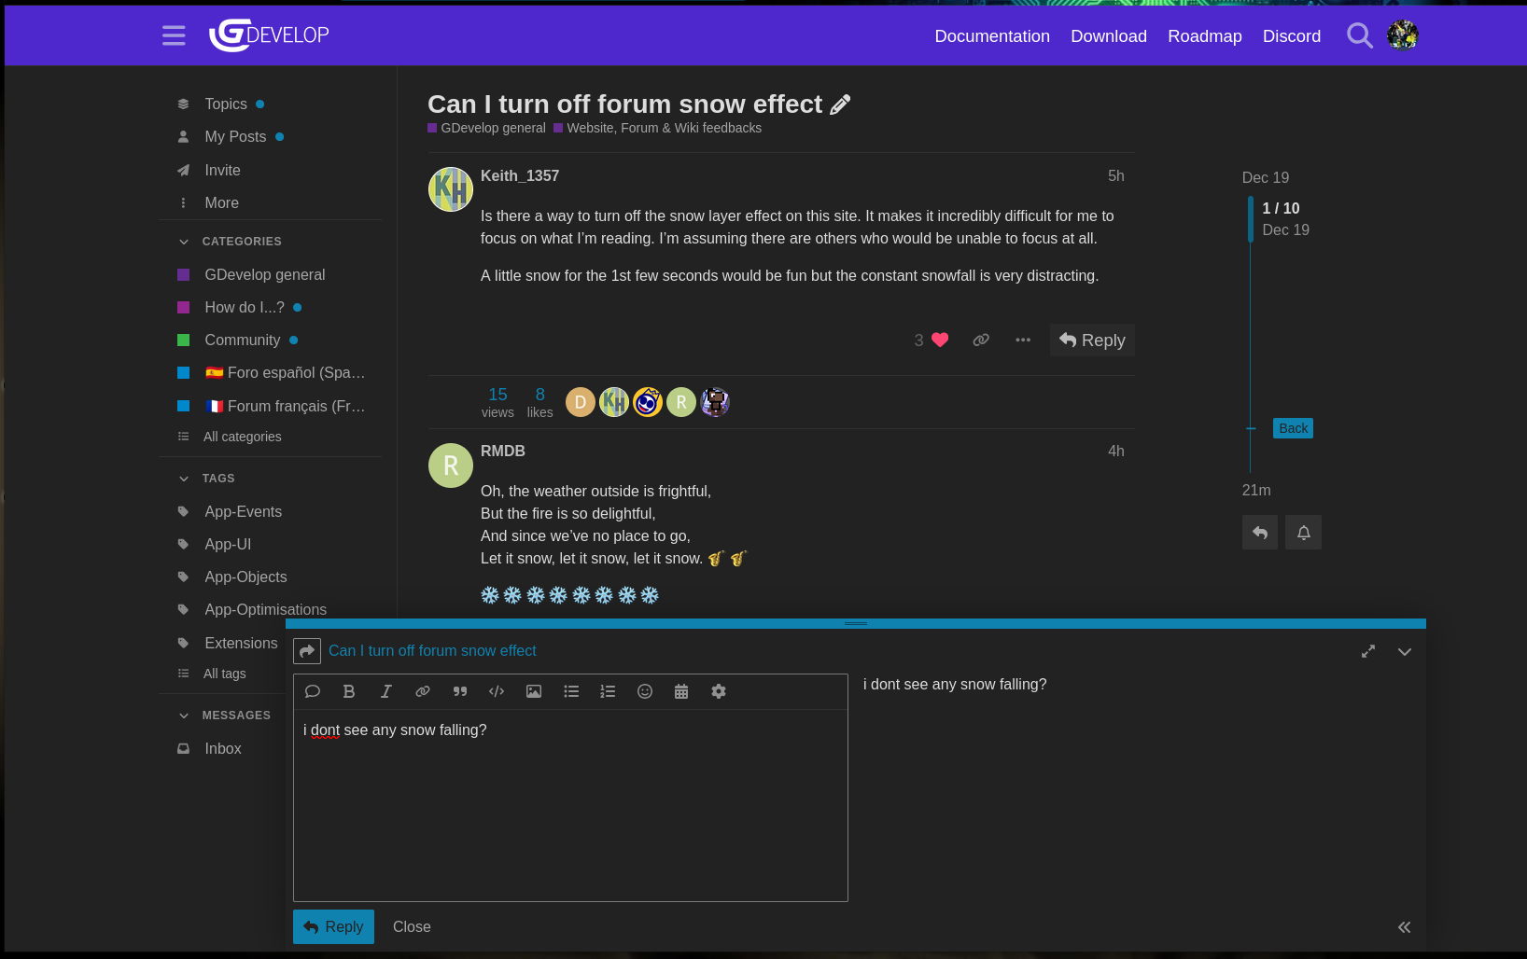Insert a blockquote in the composer
This screenshot has height=959, width=1527.
point(459,691)
